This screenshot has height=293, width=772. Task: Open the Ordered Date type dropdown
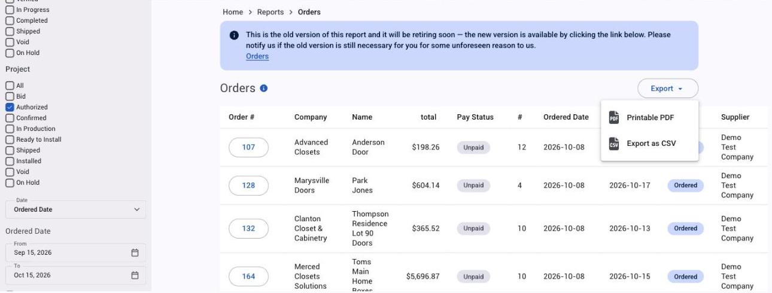coord(75,209)
